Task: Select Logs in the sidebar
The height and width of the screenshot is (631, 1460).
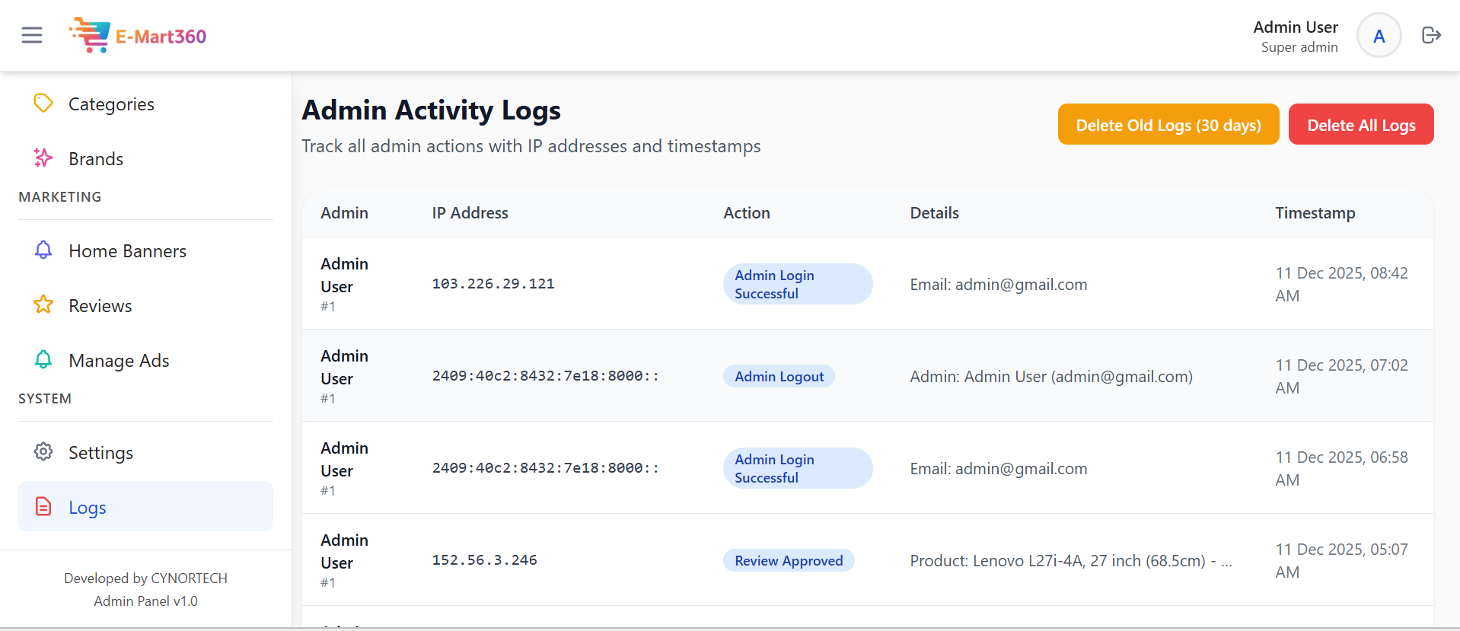Action: (88, 508)
